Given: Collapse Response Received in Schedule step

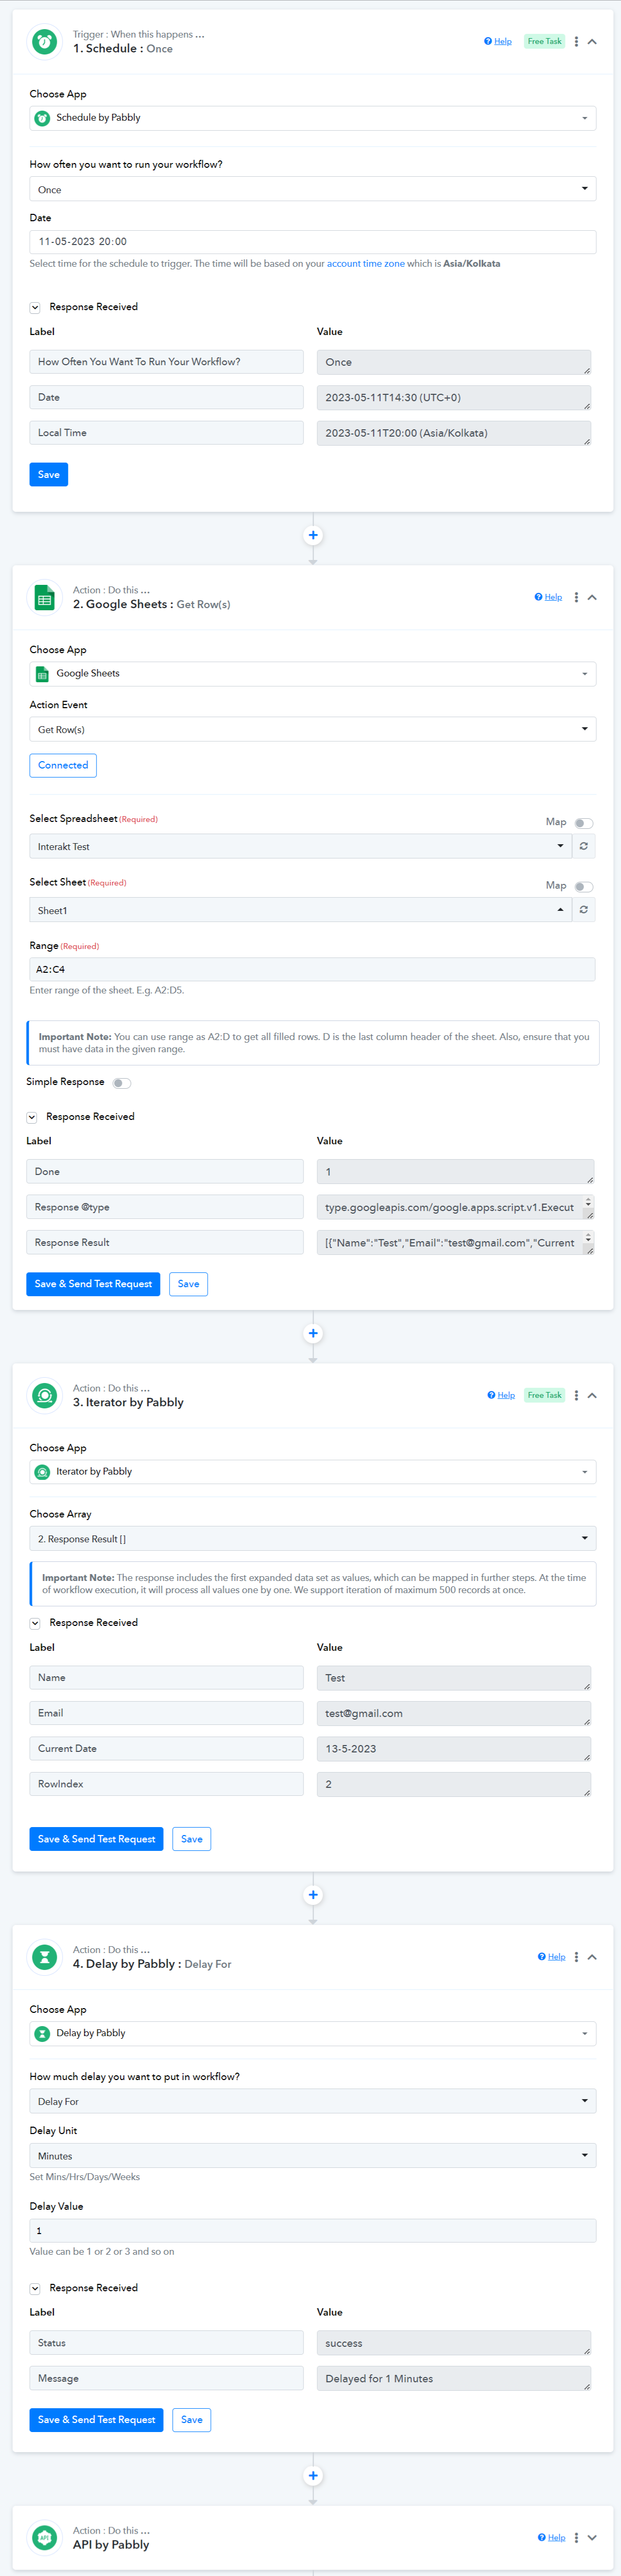Looking at the screenshot, I should click(x=35, y=308).
